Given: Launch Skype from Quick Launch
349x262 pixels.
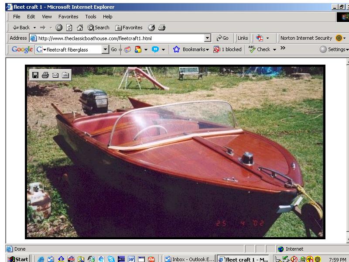Looking at the screenshot, I should coord(111,259).
